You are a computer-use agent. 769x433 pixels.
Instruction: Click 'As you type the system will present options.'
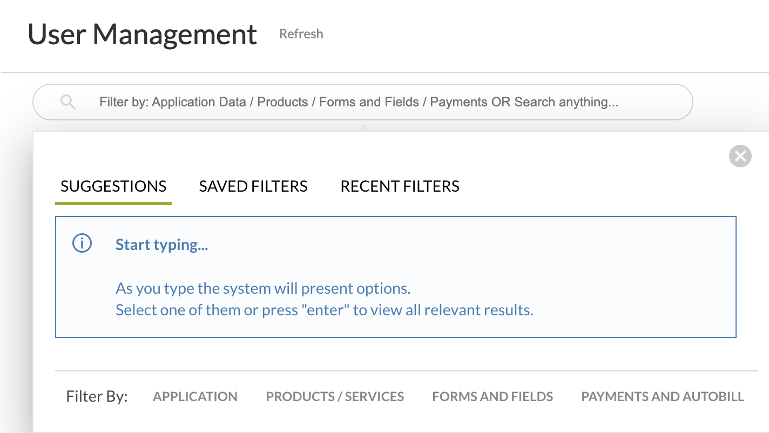263,288
